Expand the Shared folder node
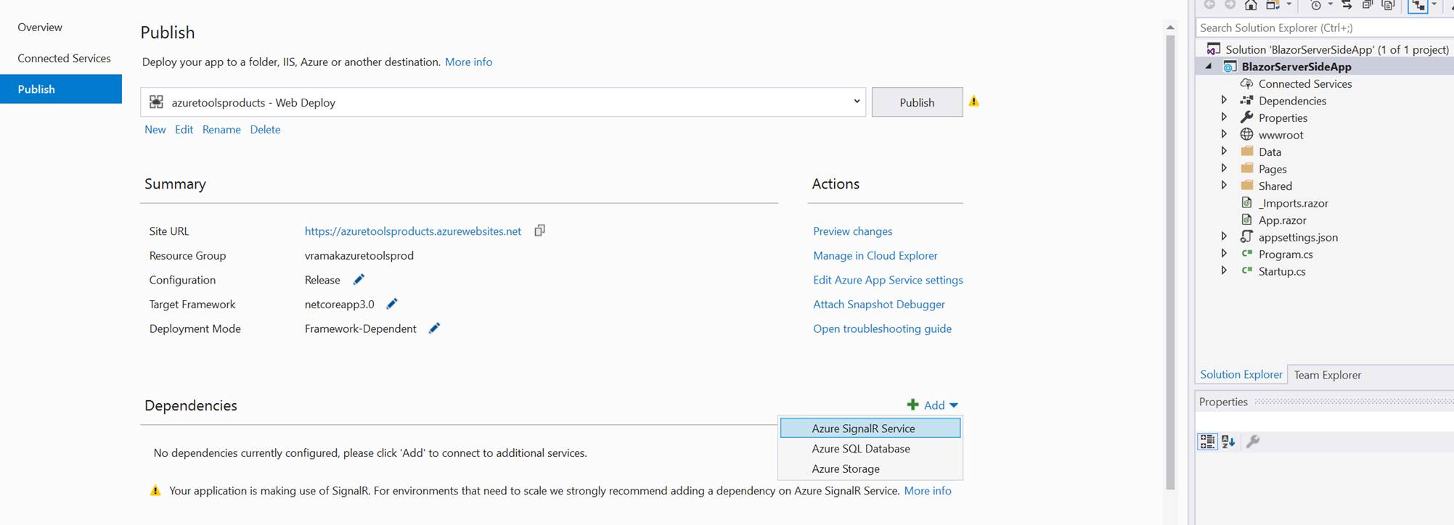 (1224, 185)
